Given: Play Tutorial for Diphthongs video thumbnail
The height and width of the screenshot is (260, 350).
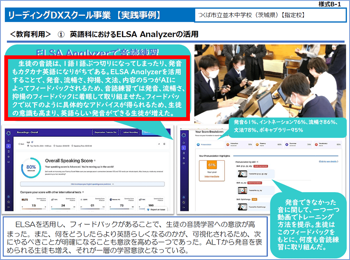Looking at the screenshot, I should (x=242, y=207).
